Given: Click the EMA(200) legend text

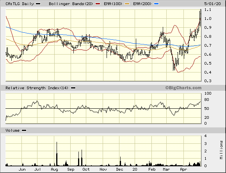Looking at the screenshot, I should (142, 4).
